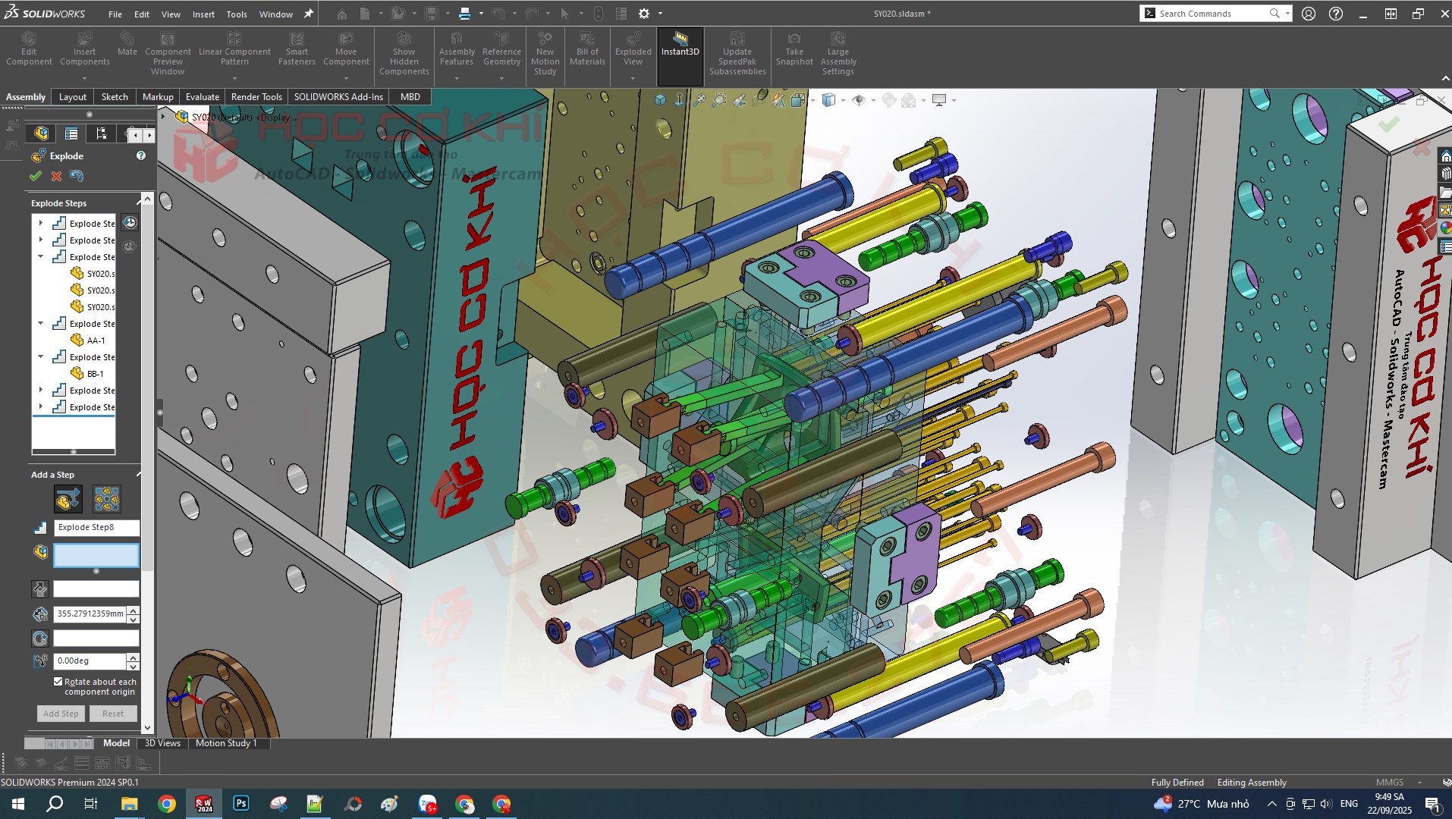Open the Explode help question mark
Image resolution: width=1452 pixels, height=819 pixels.
(140, 155)
